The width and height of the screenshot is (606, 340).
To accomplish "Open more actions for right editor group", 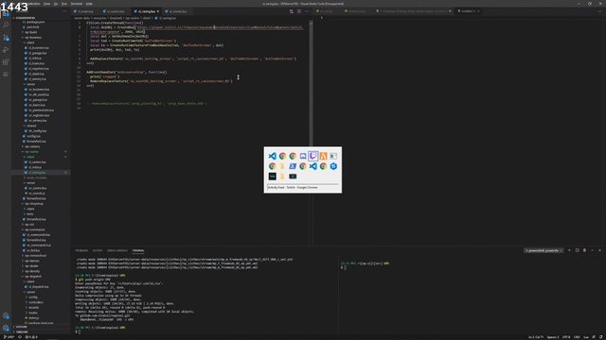I will pyautogui.click(x=599, y=11).
